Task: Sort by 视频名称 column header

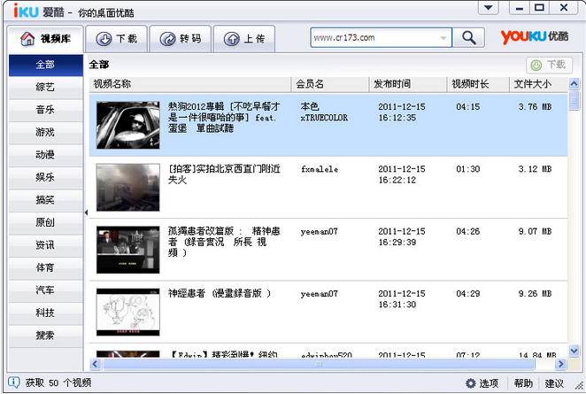Action: click(x=189, y=84)
